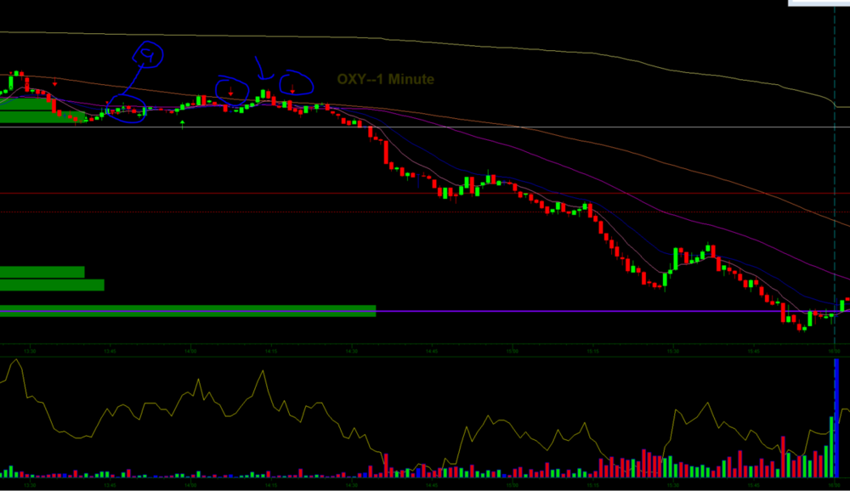Screen dimensions: 850x491
Task: Click the OXY--1 Minute chart title
Action: (385, 79)
